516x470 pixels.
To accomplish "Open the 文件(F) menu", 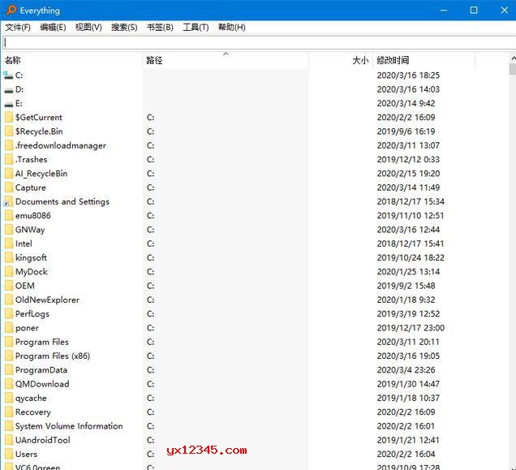I will pos(18,28).
